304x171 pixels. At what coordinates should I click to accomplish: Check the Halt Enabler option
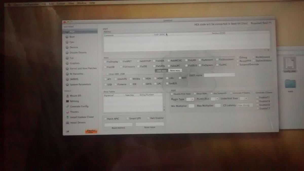click(x=148, y=118)
